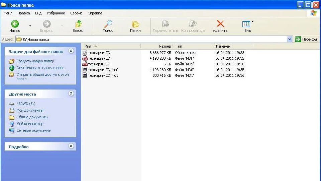This screenshot has width=321, height=181.
Task: Click the shared folder icon beside Открыть общий доступ
Action: (12, 74)
